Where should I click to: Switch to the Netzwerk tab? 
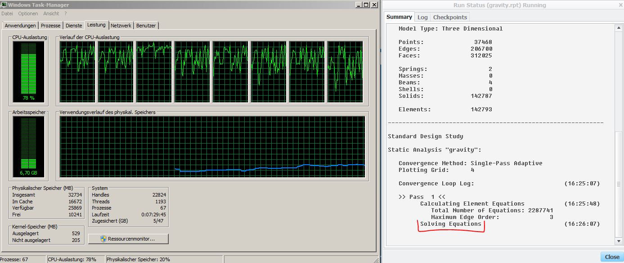[x=121, y=26]
